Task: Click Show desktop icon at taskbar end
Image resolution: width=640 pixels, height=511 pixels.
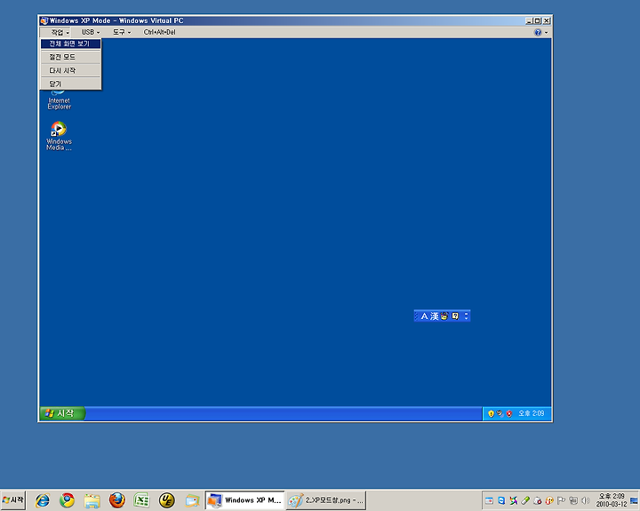Action: [634, 500]
